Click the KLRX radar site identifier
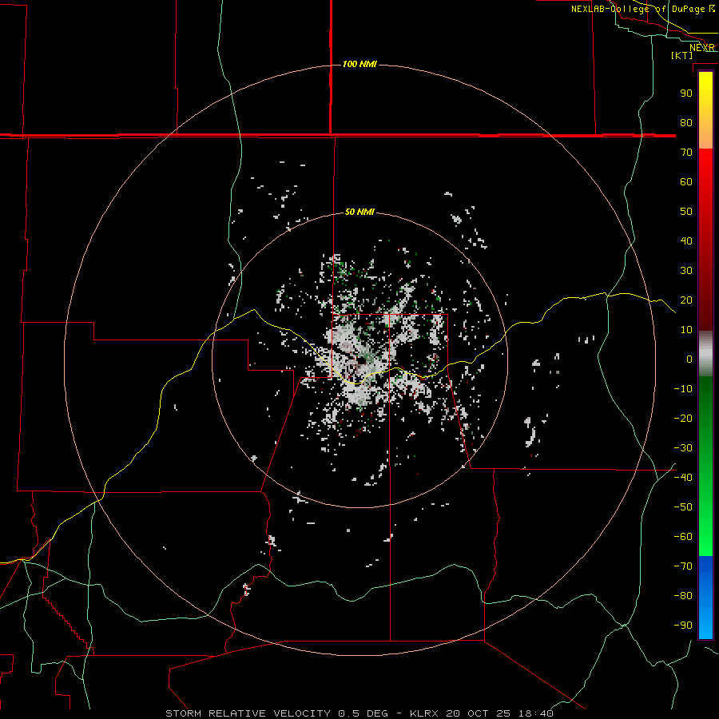Viewport: 719px width, 719px height. point(424,713)
